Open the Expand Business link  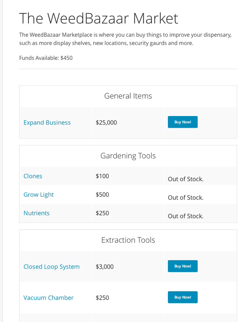pyautogui.click(x=47, y=122)
